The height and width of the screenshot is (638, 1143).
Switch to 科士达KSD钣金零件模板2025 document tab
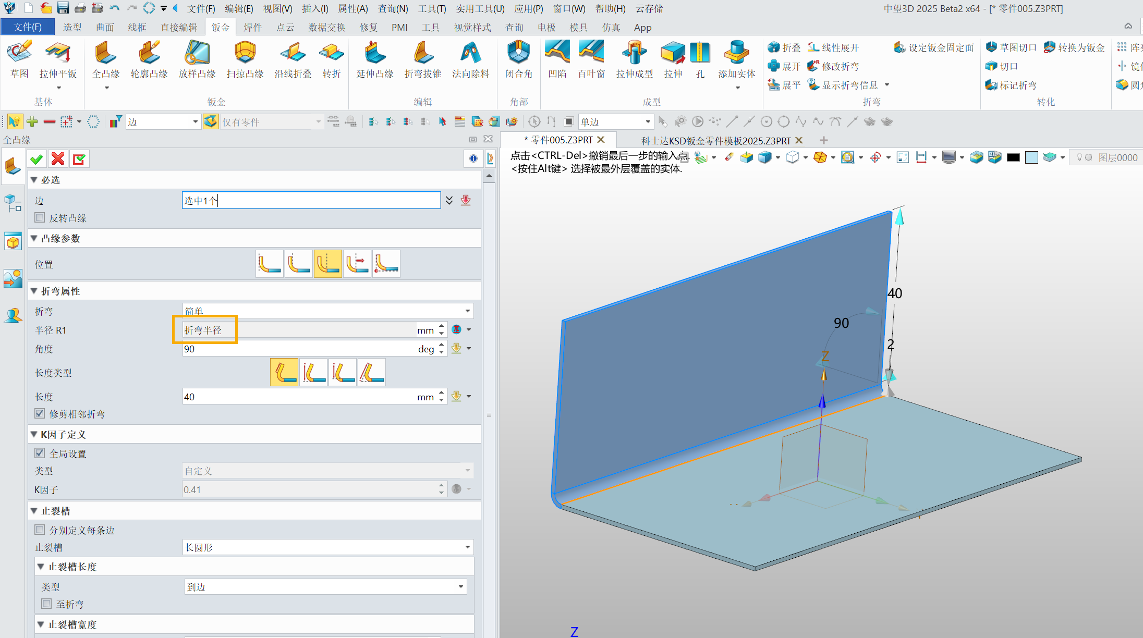pyautogui.click(x=715, y=141)
